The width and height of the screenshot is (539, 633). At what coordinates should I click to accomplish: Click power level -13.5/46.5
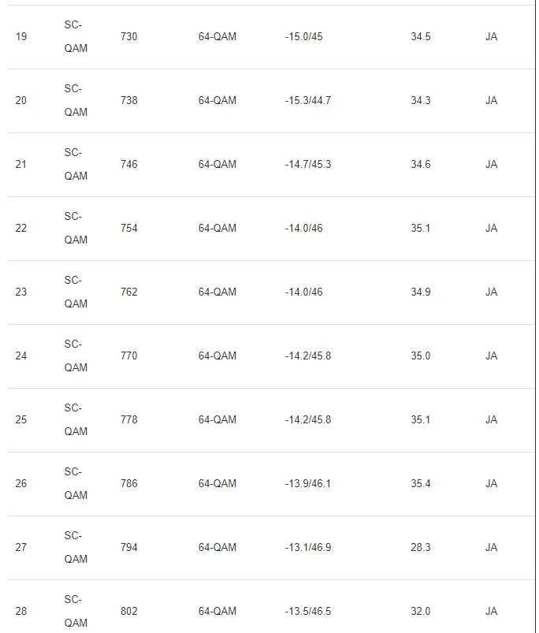click(x=308, y=612)
